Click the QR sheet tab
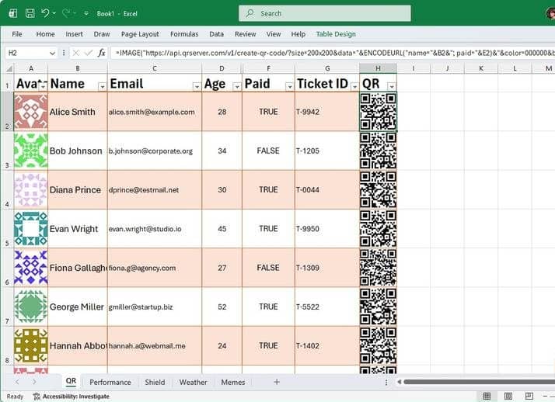The image size is (555, 402). coord(71,382)
